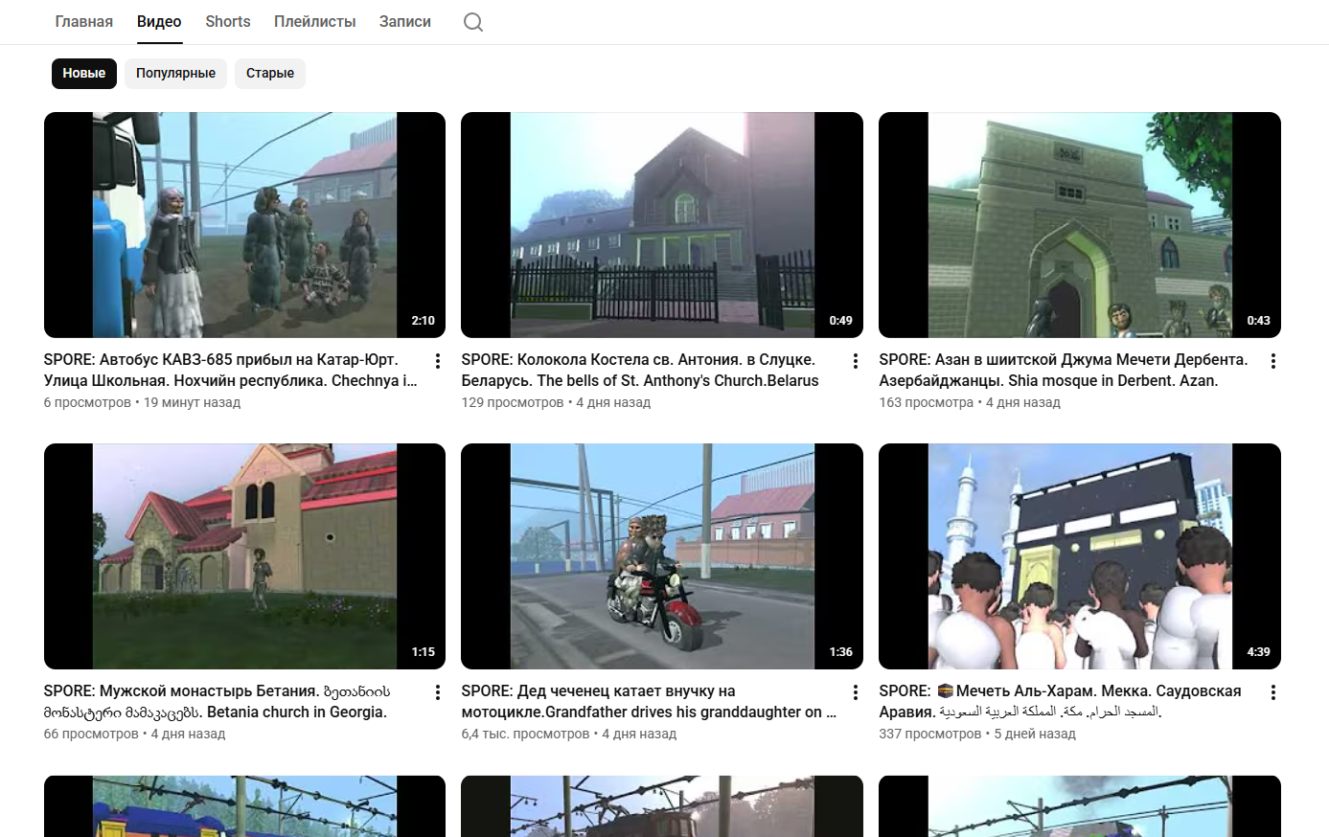The width and height of the screenshot is (1329, 837).
Task: Open options menu for Мечеть Аль-Харам video
Action: 1273,692
